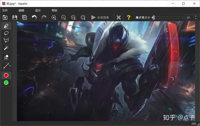Open the 显示 menu
The width and height of the screenshot is (200, 126).
click(38, 11)
